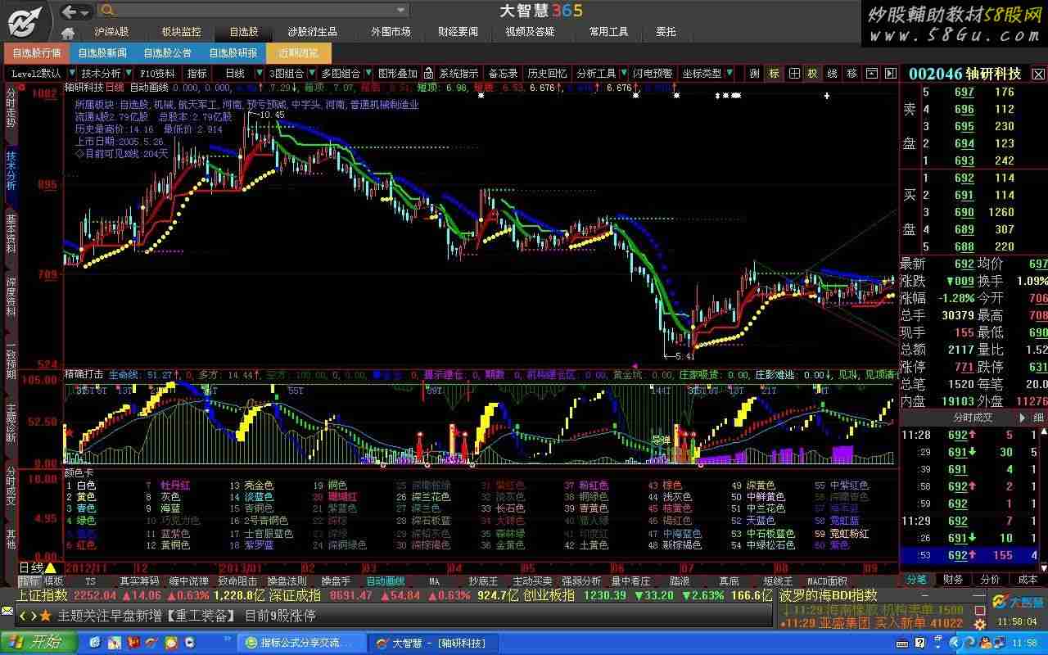Viewport: 1048px width, 655px height.
Task: Close the 002046 quote panel
Action: tap(1037, 74)
